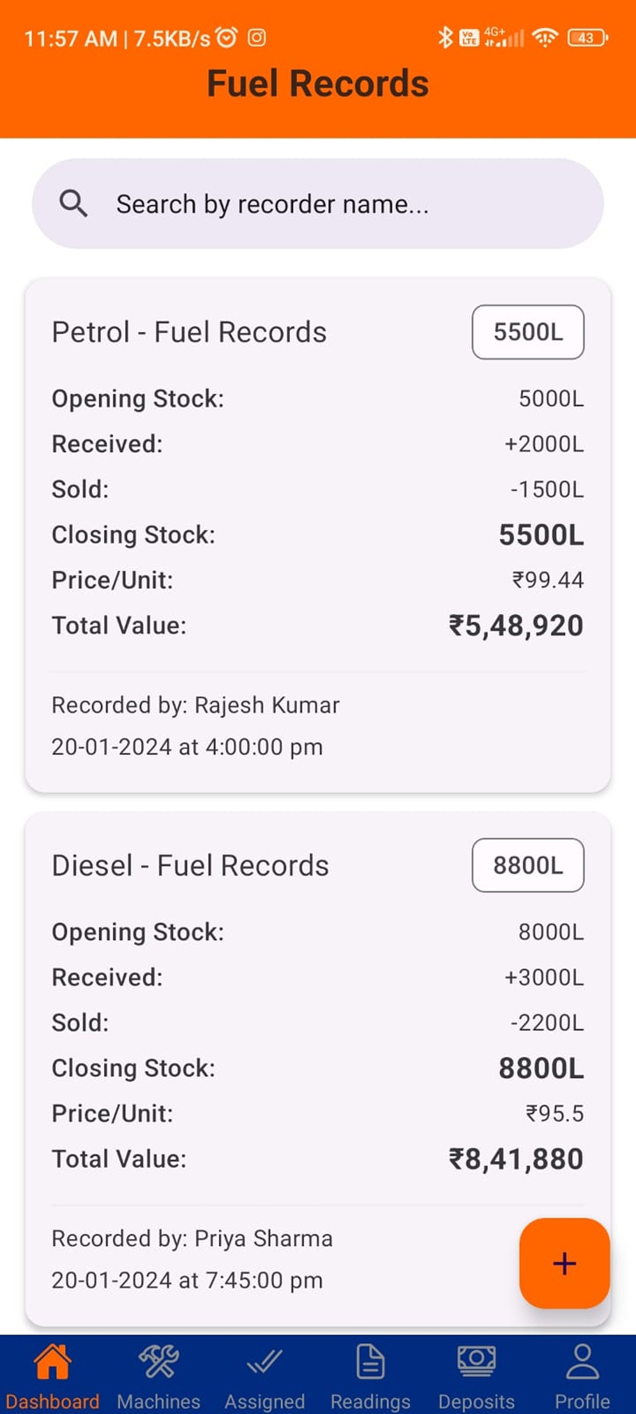Tap the Instagram status bar icon

pos(257,38)
